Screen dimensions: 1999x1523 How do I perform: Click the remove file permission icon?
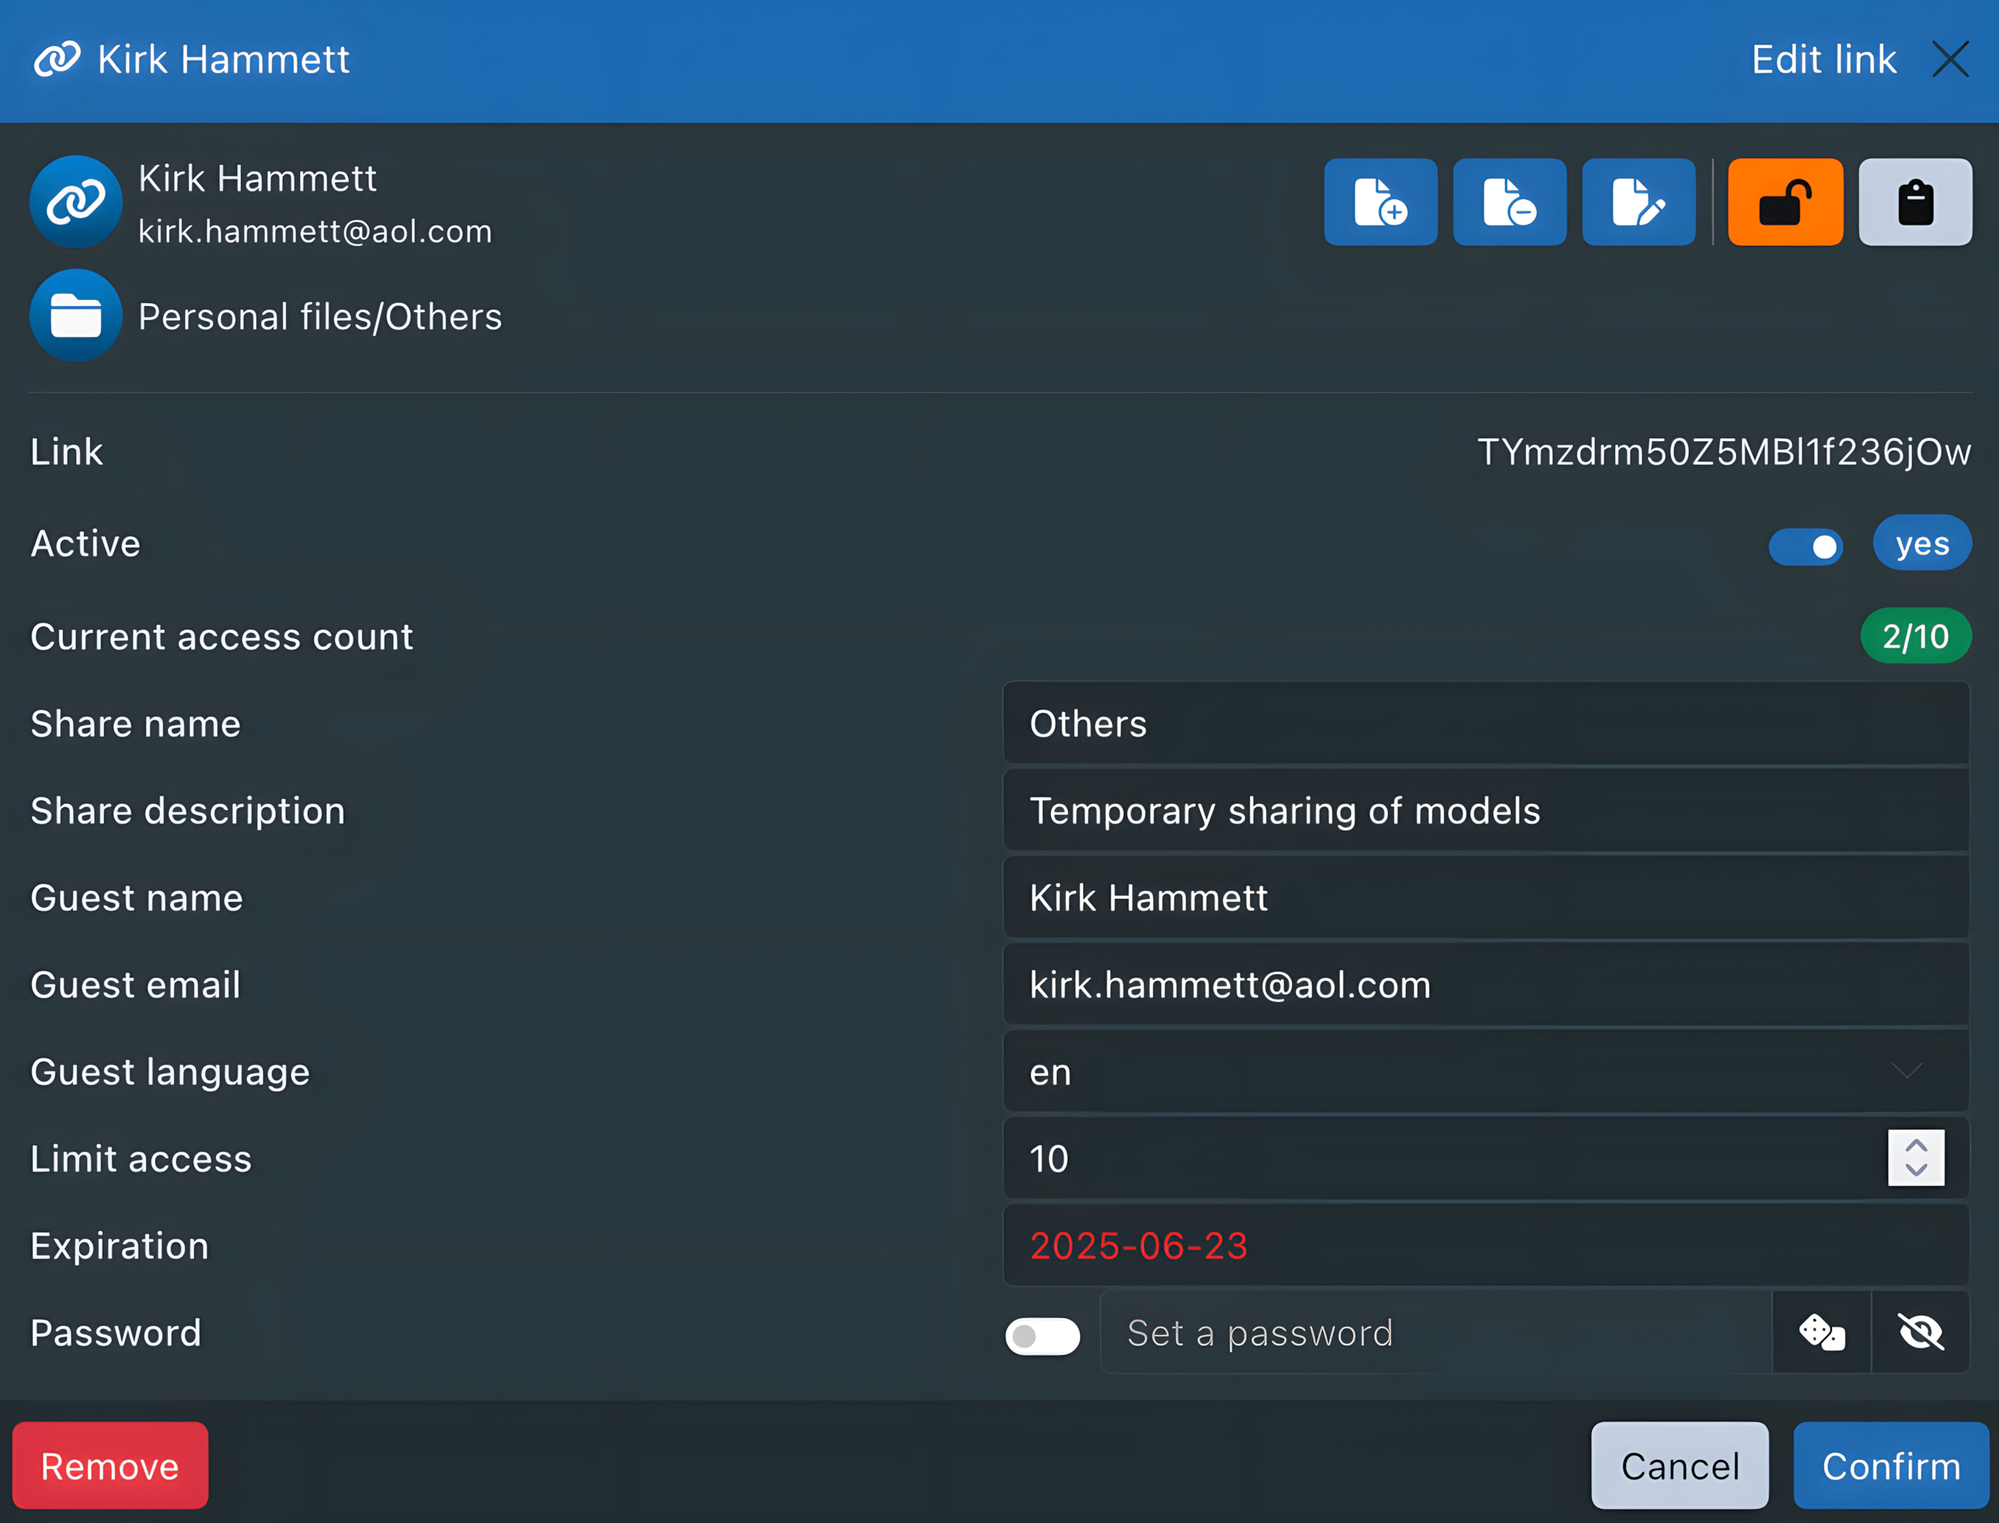pos(1509,201)
